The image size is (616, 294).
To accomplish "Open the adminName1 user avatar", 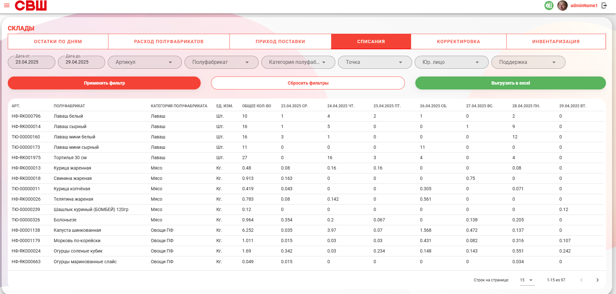I will pos(563,6).
